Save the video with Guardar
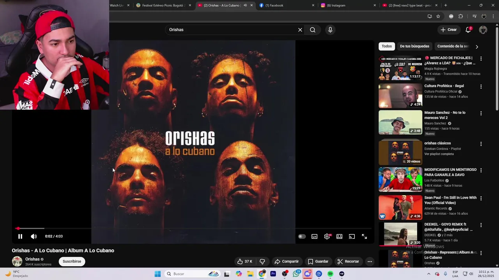The width and height of the screenshot is (499, 280). tap(318, 261)
